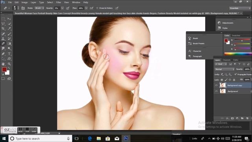Toggle Propagate Frame 1 checkbox
252x142 pixels.
(235, 74)
